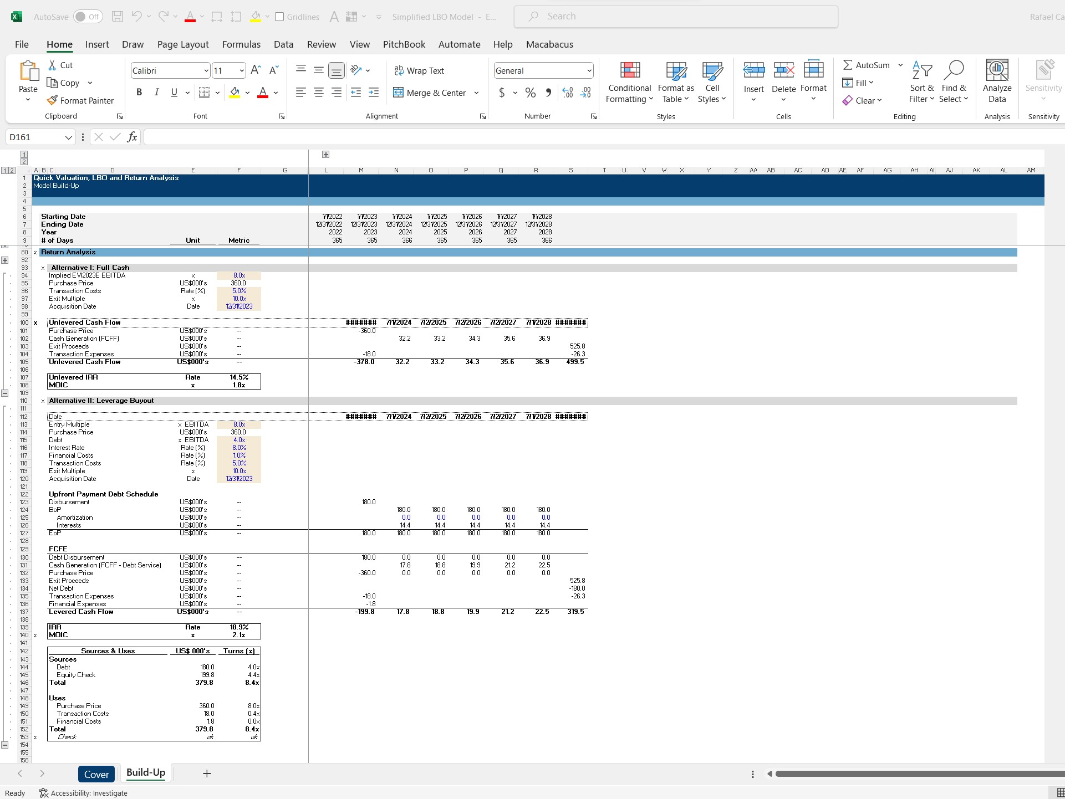1065x799 pixels.
Task: Enable the Gridlines checkbox
Action: click(x=280, y=16)
